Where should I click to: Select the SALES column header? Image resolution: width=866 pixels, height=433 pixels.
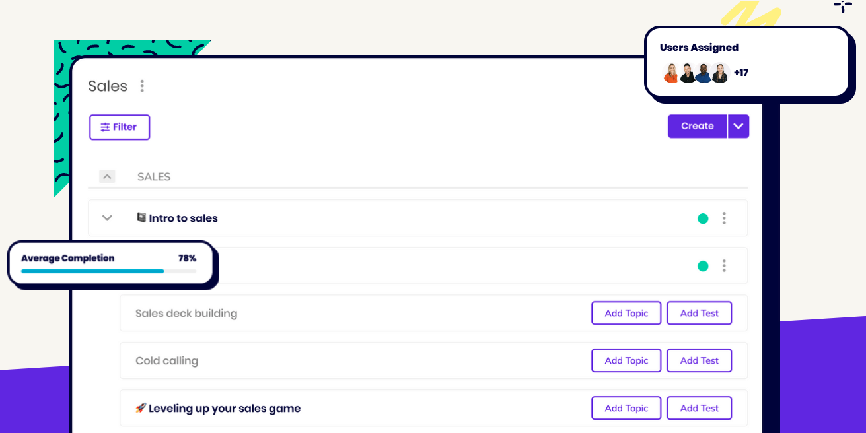coord(153,176)
